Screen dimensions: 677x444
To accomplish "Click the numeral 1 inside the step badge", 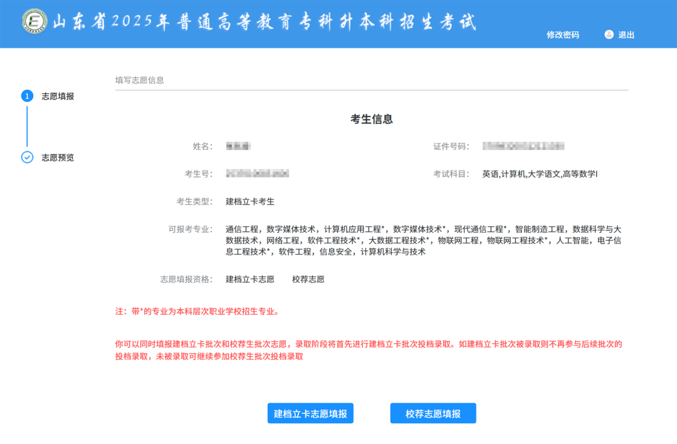I will [26, 96].
